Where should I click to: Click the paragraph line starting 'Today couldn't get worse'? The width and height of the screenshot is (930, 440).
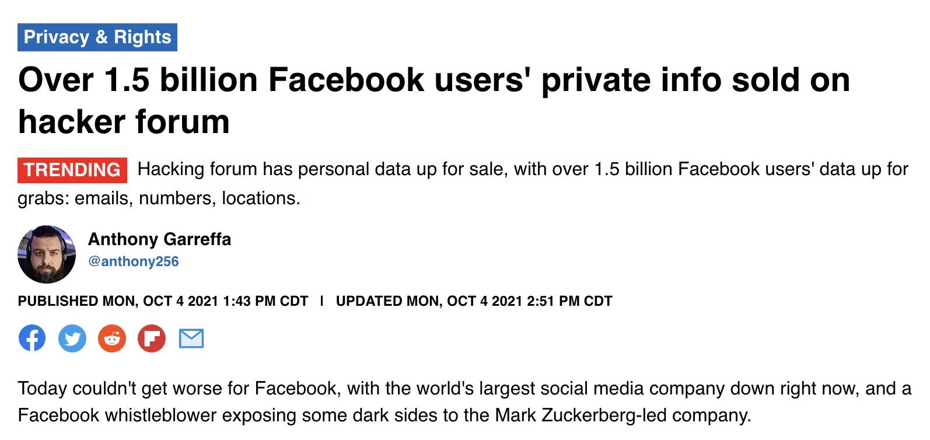click(464, 389)
